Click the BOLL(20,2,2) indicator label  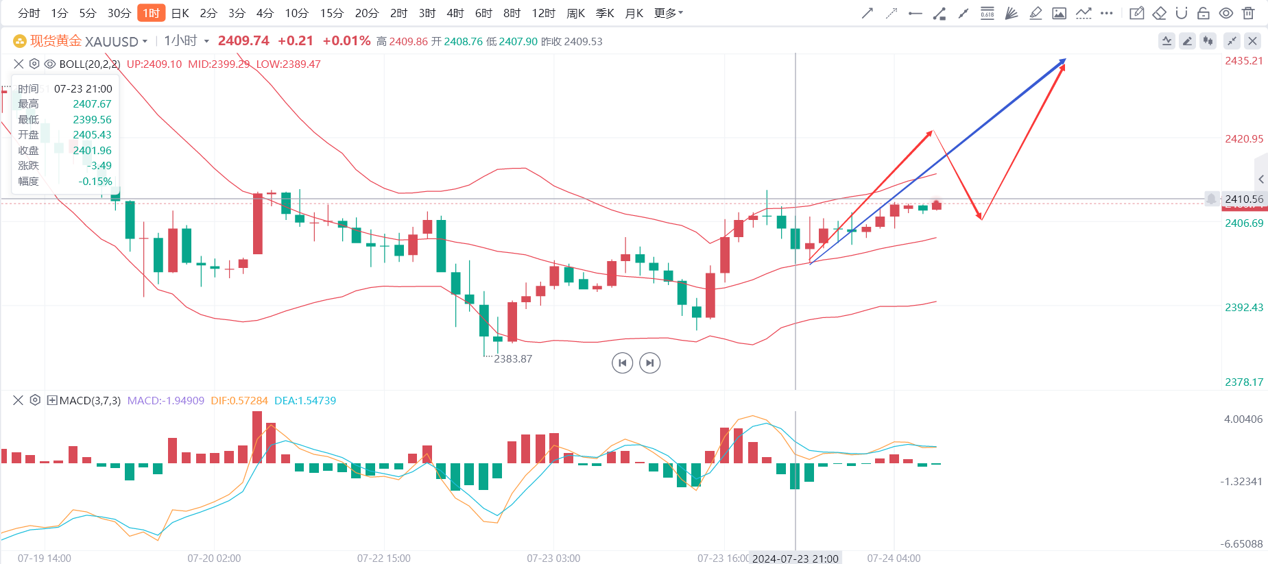coord(90,64)
